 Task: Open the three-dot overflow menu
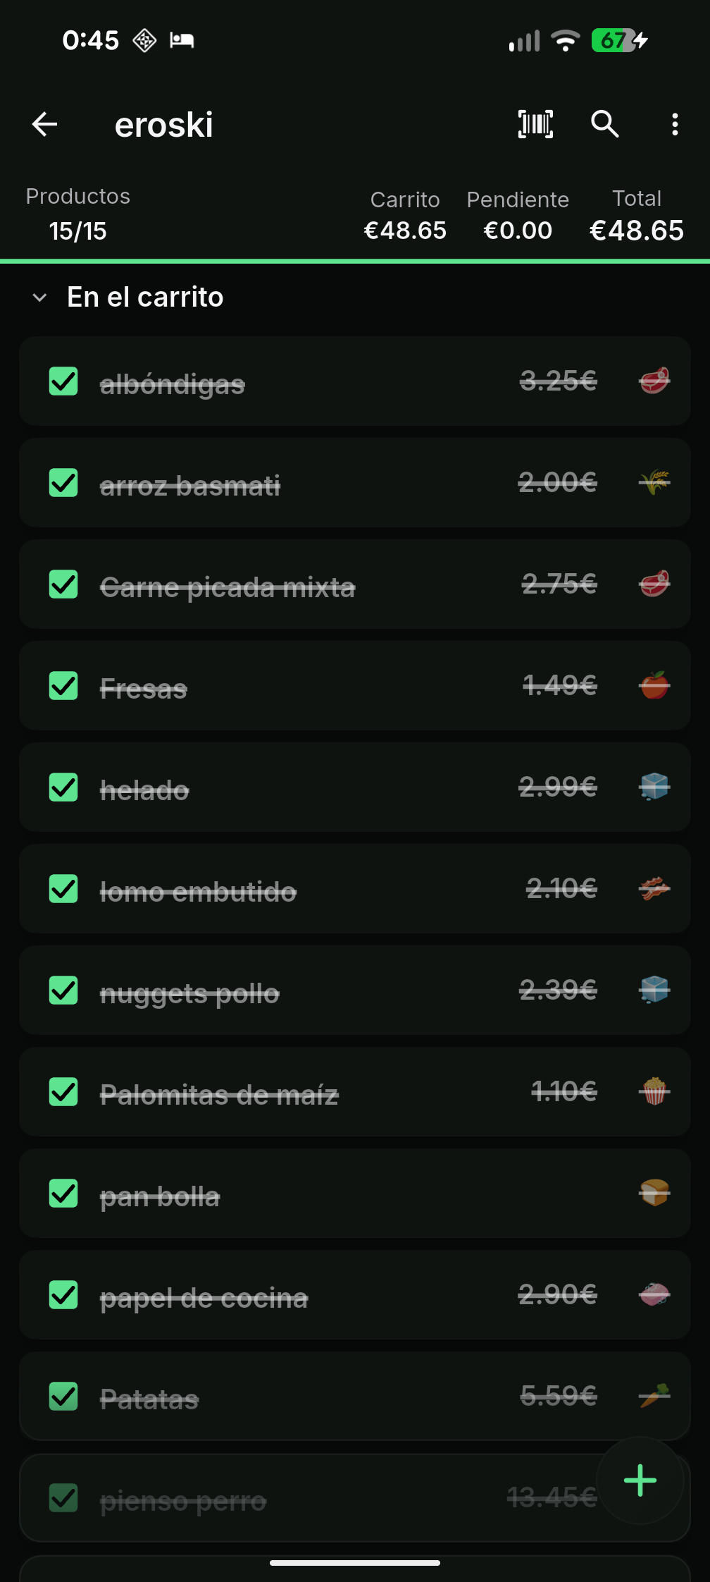tap(675, 125)
